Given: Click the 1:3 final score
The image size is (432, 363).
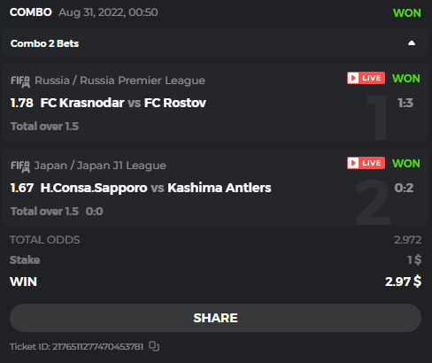Looking at the screenshot, I should pos(405,103).
